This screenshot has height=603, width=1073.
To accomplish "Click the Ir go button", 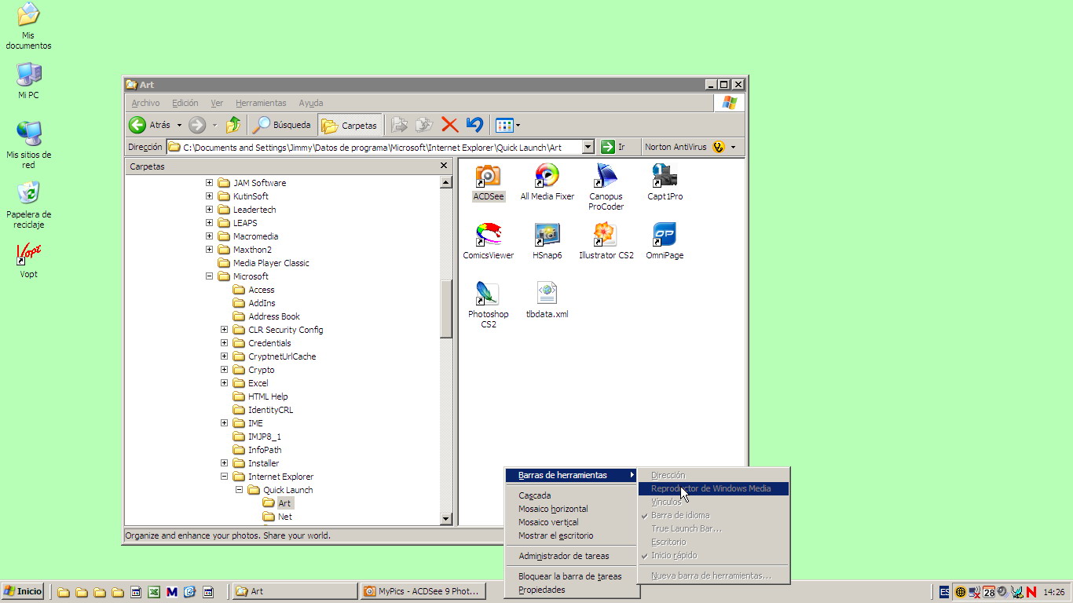I will [x=613, y=147].
